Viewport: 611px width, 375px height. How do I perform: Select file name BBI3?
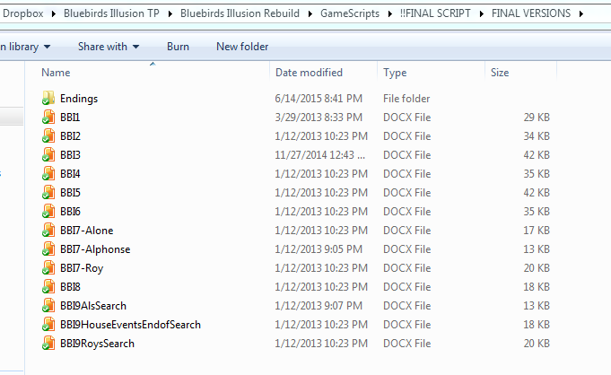pos(70,155)
